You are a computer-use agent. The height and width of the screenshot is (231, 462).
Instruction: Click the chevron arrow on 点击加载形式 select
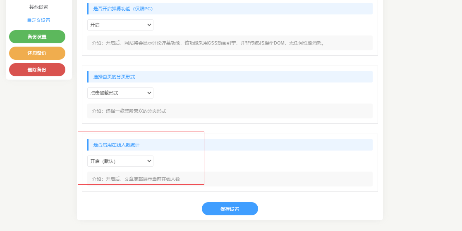(x=149, y=93)
